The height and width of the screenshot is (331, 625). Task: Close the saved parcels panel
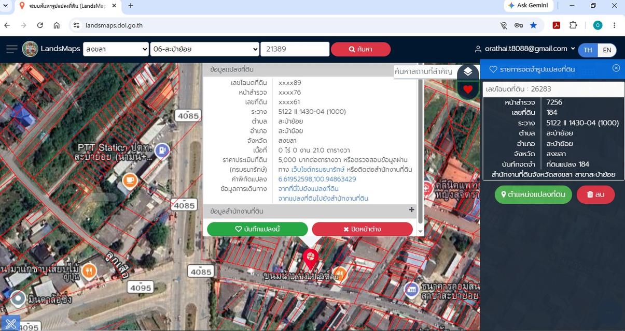point(616,68)
